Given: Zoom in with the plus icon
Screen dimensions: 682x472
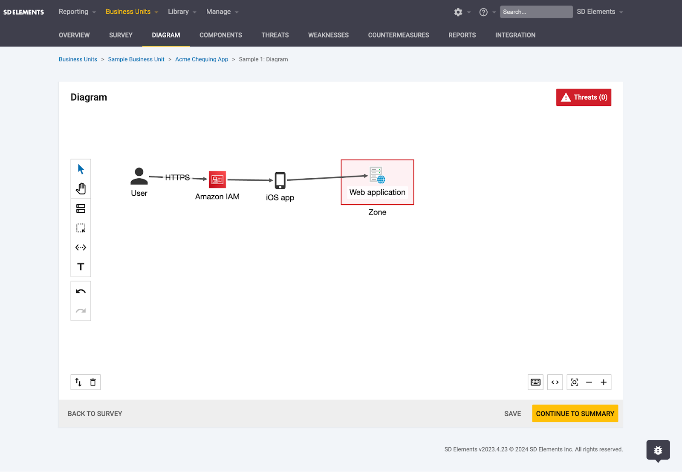Looking at the screenshot, I should (604, 382).
